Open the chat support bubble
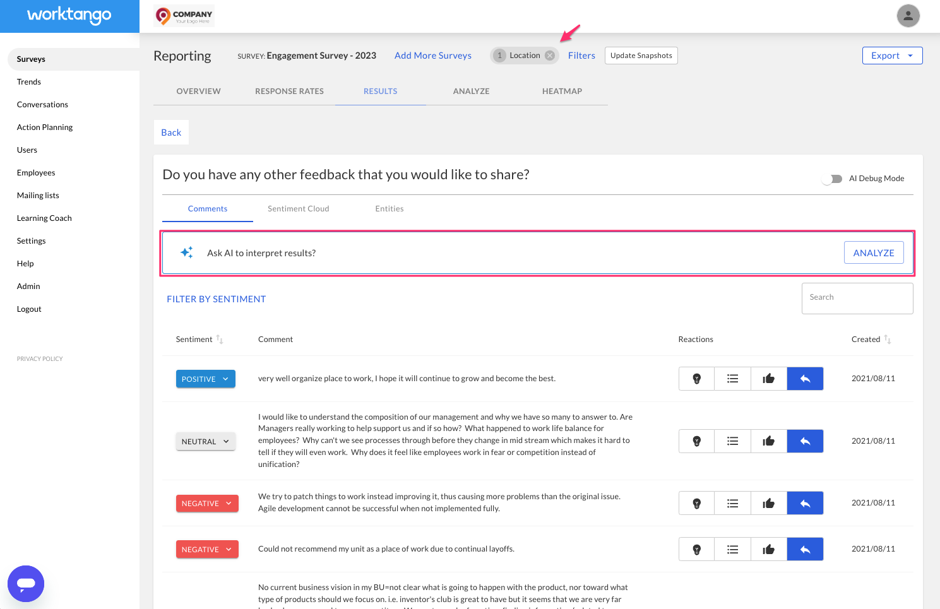 pos(26,584)
